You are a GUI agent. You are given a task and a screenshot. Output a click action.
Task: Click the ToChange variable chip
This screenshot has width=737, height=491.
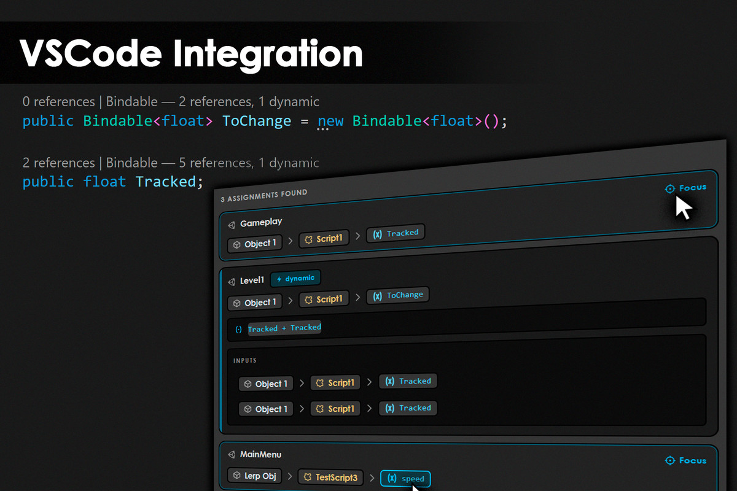tap(398, 295)
